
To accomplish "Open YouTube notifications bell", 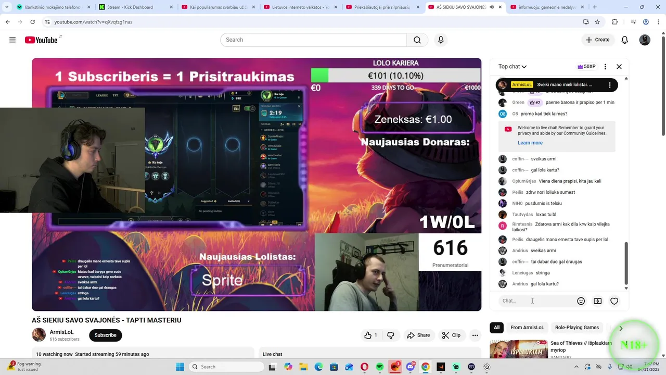I will (625, 40).
